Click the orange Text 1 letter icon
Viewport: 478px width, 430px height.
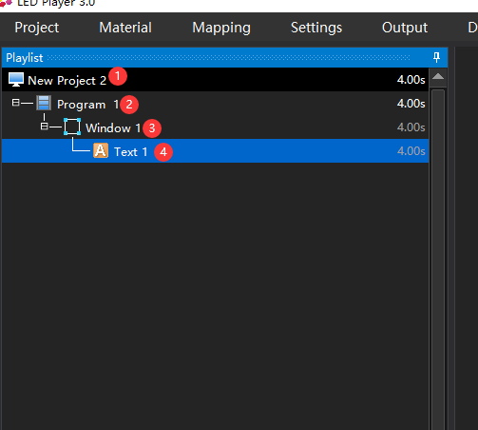[x=101, y=150]
